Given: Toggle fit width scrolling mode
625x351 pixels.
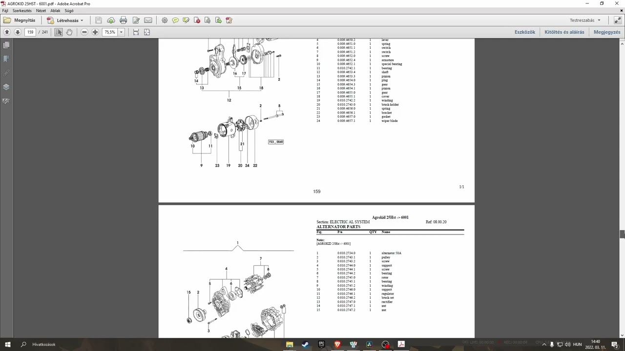Looking at the screenshot, I should [136, 32].
